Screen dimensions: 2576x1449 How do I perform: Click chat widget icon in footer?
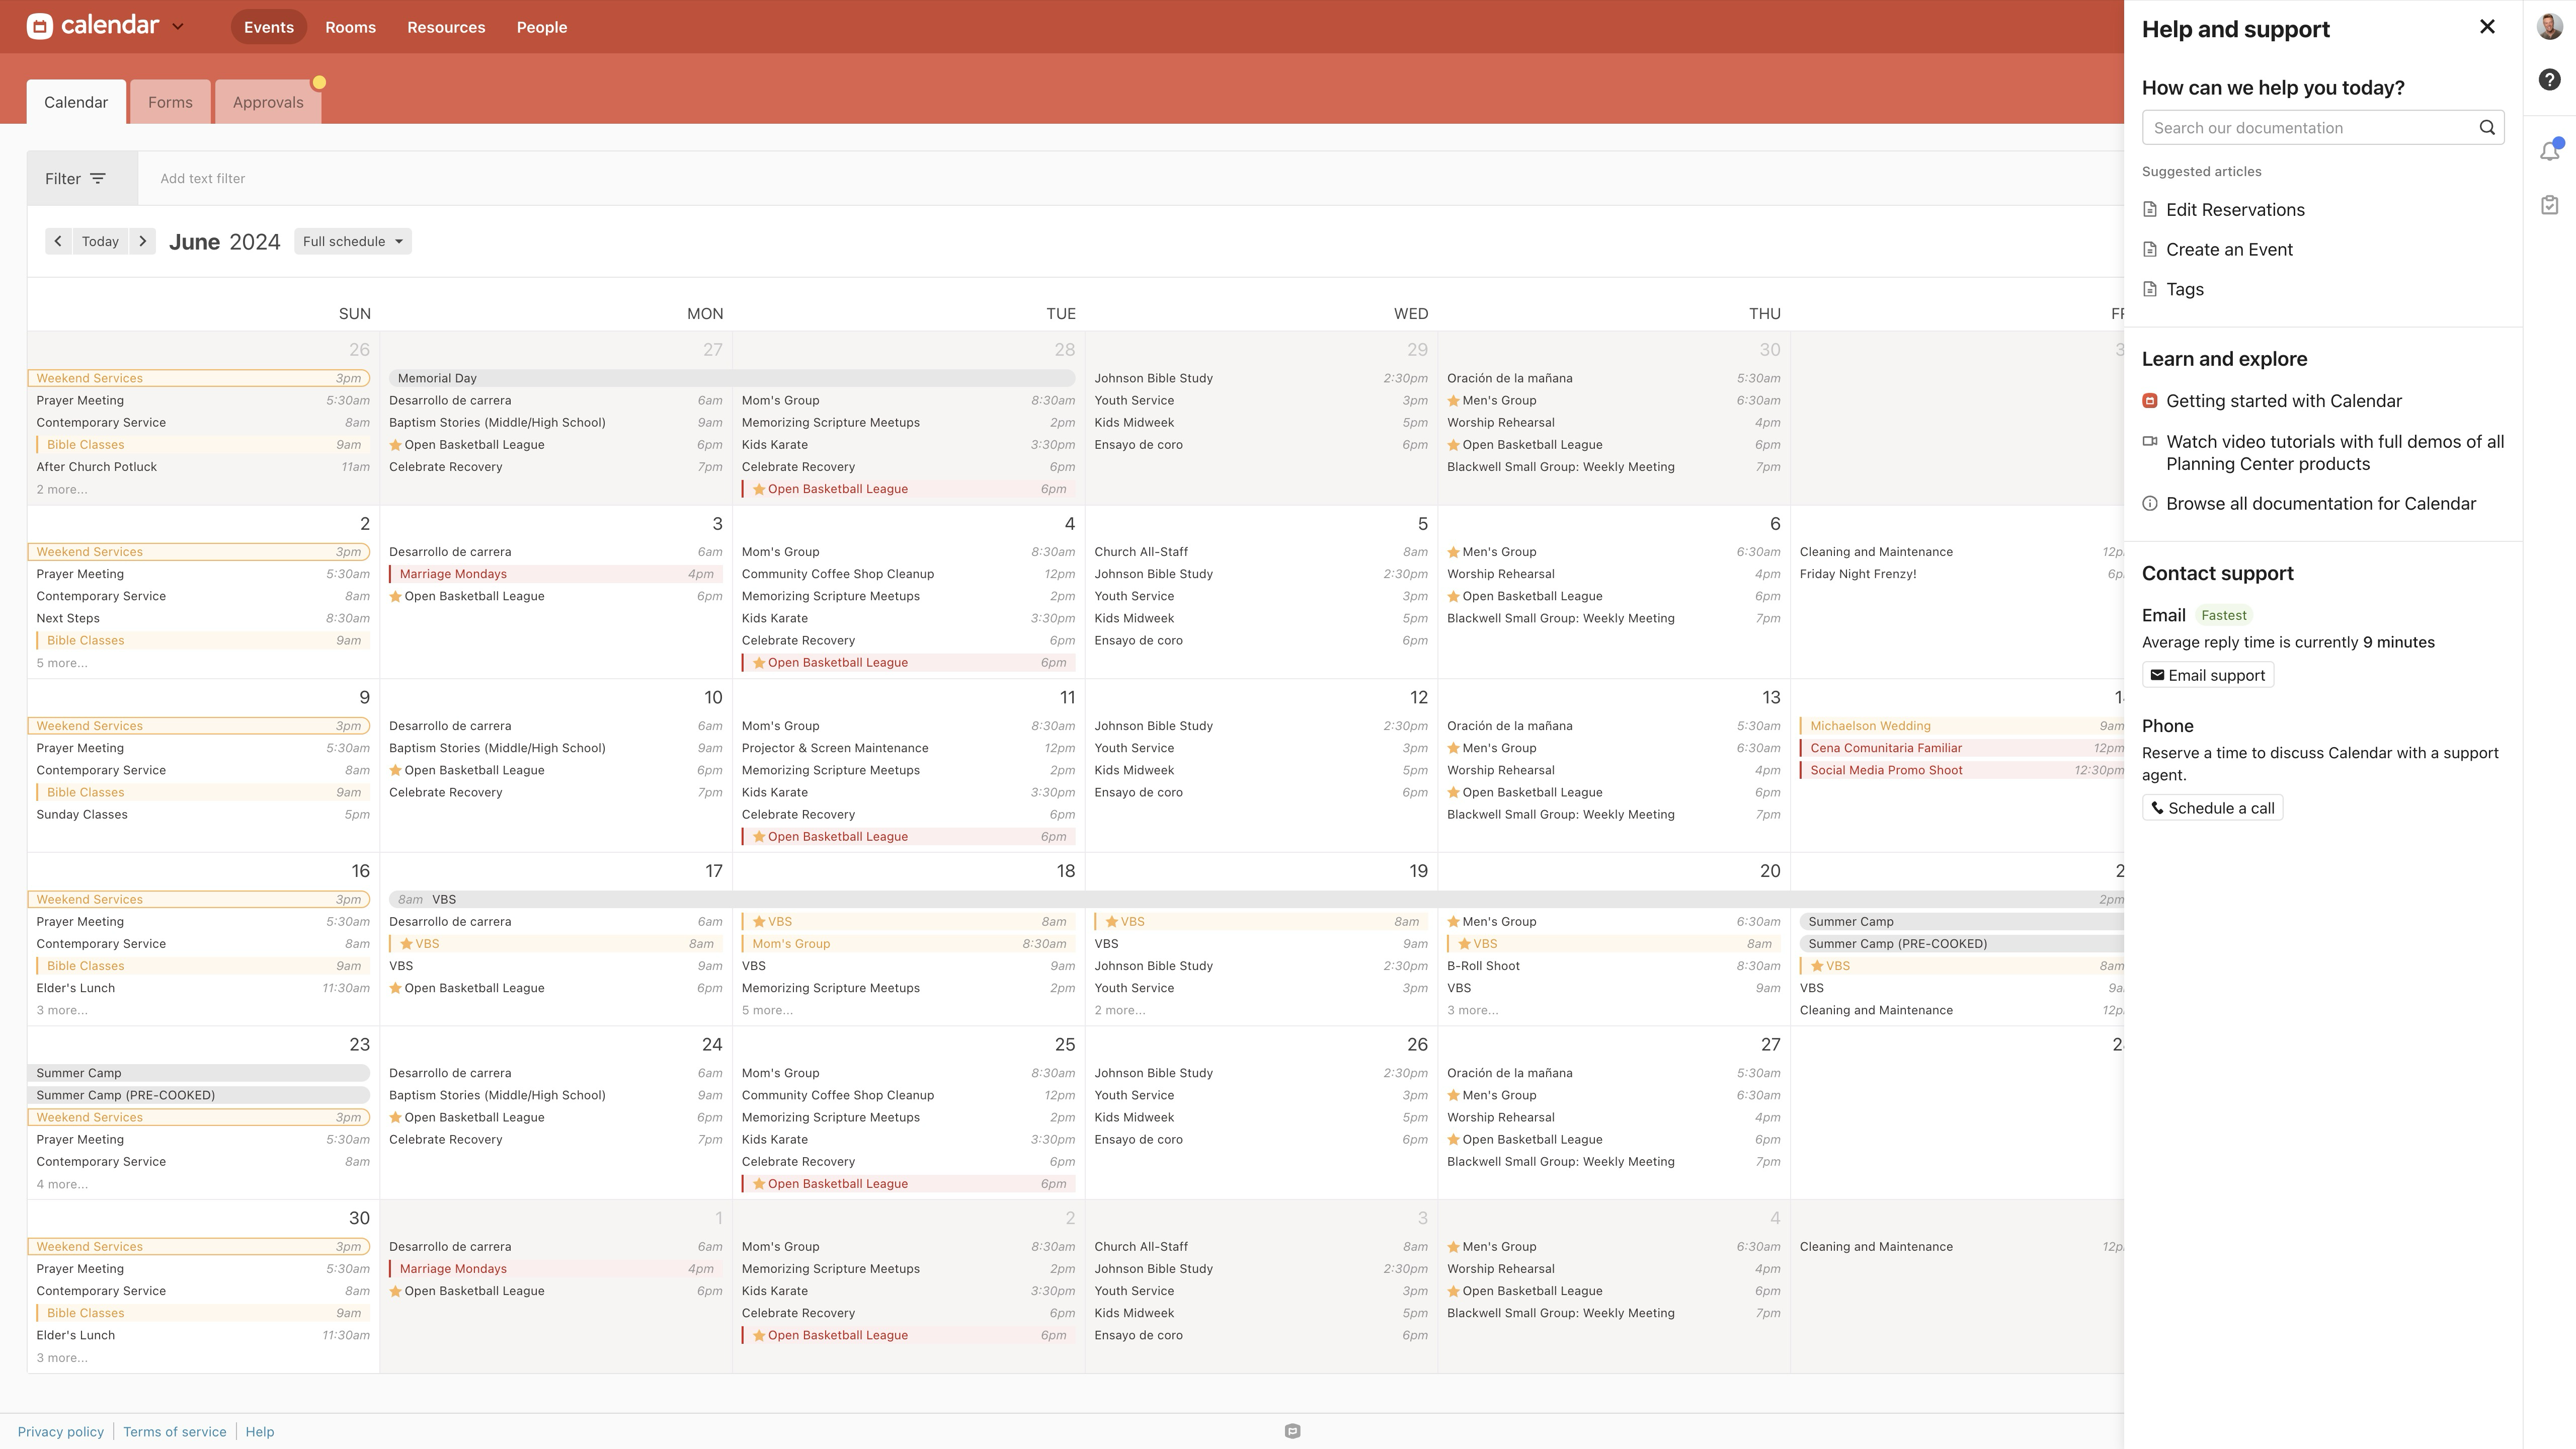[1292, 1431]
